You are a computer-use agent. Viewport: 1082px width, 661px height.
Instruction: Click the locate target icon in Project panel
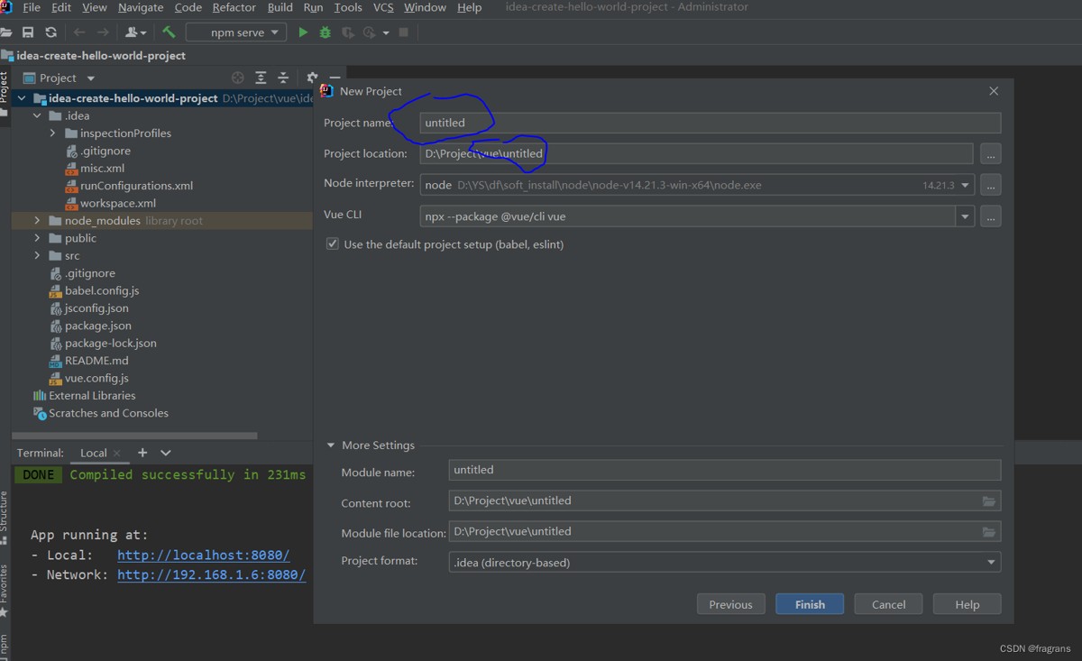[x=238, y=78]
